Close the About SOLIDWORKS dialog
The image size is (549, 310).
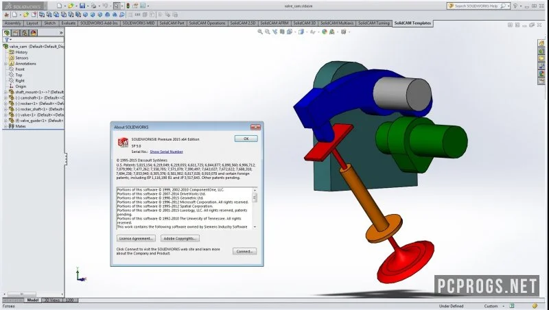point(255,127)
